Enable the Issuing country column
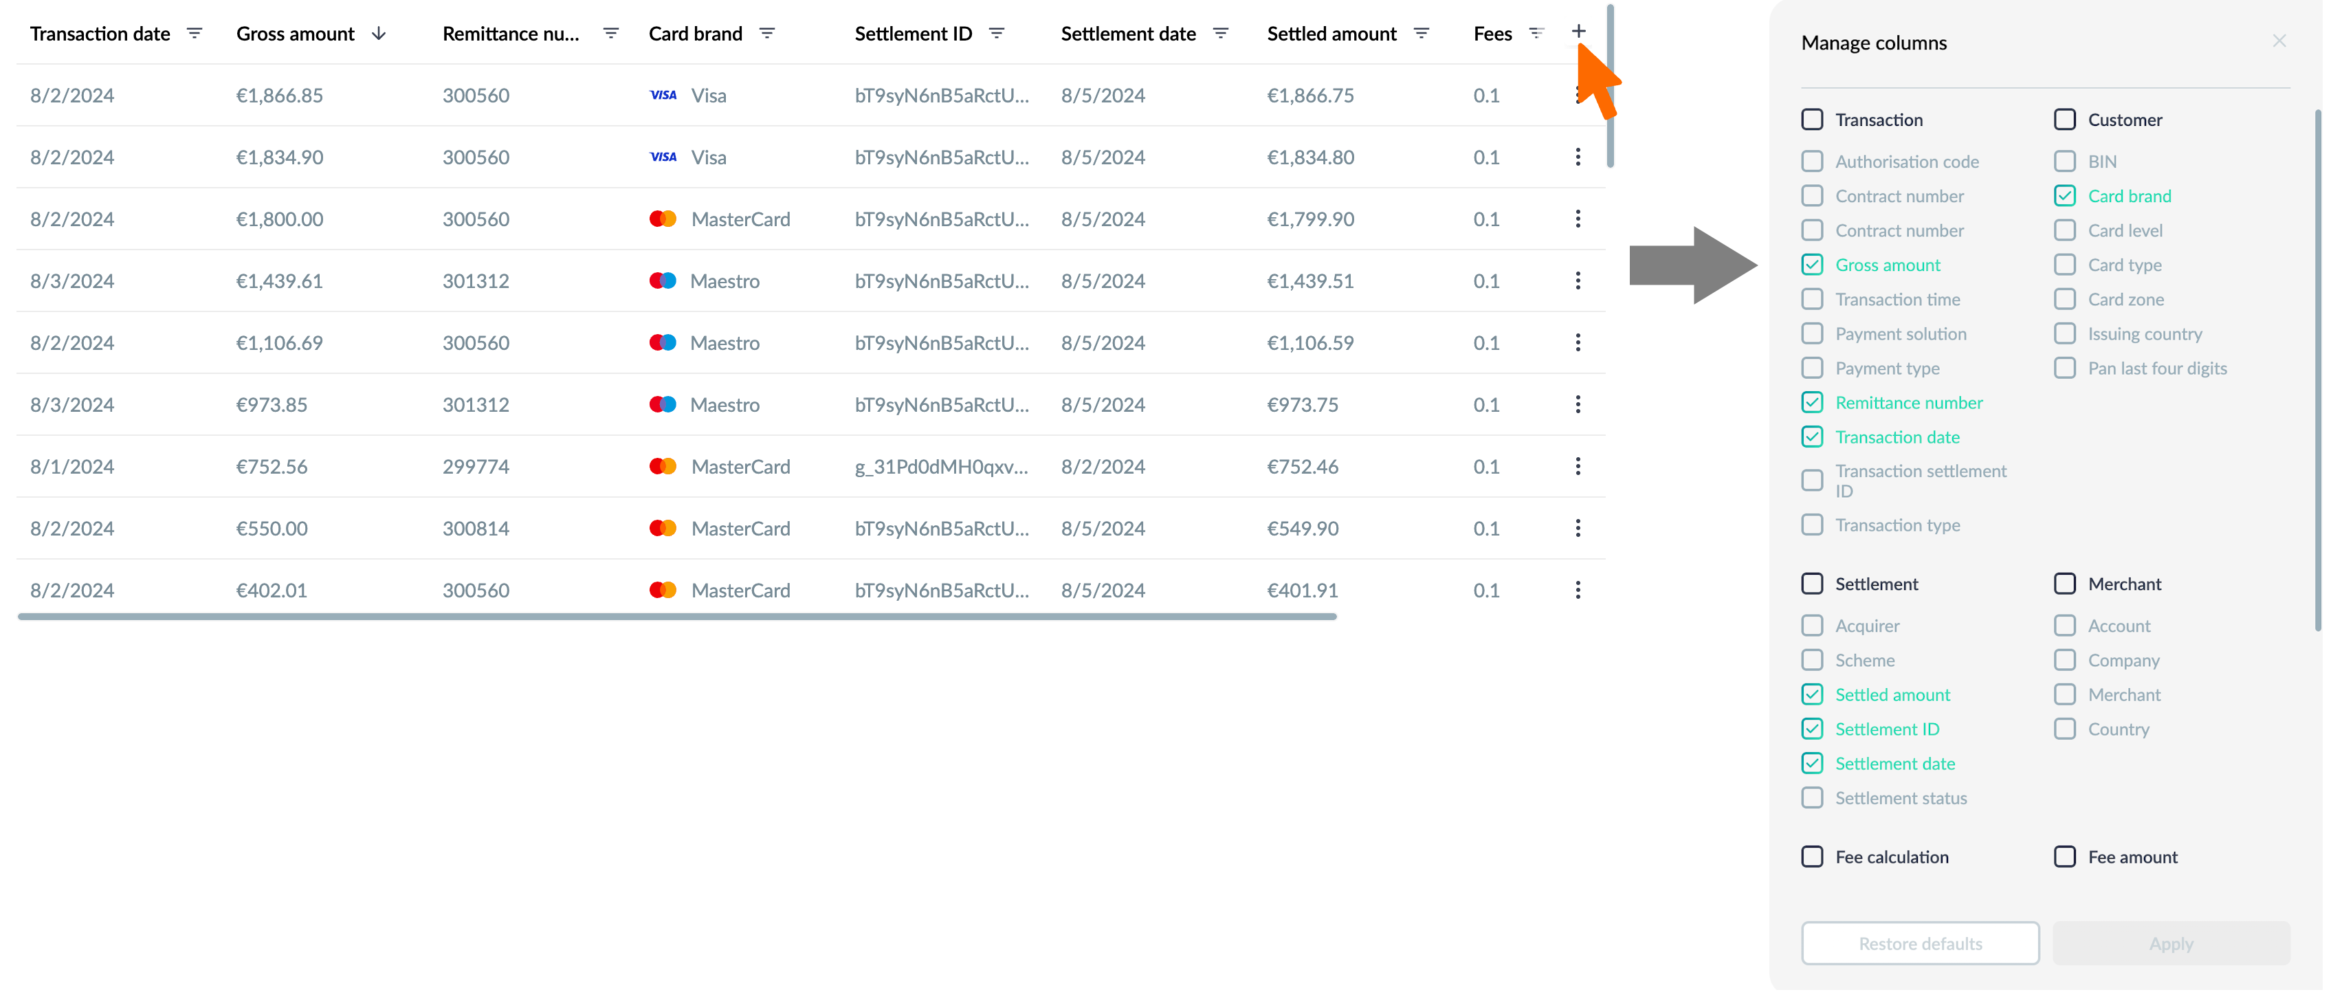2333x1003 pixels. 2065,333
